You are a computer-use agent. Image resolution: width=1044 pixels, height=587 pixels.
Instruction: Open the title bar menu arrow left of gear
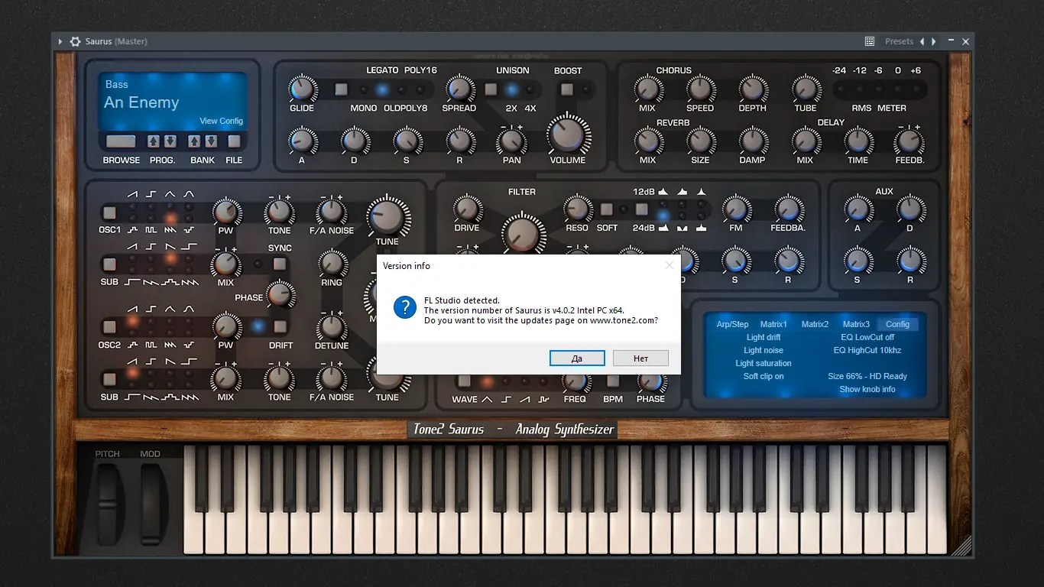click(x=60, y=41)
